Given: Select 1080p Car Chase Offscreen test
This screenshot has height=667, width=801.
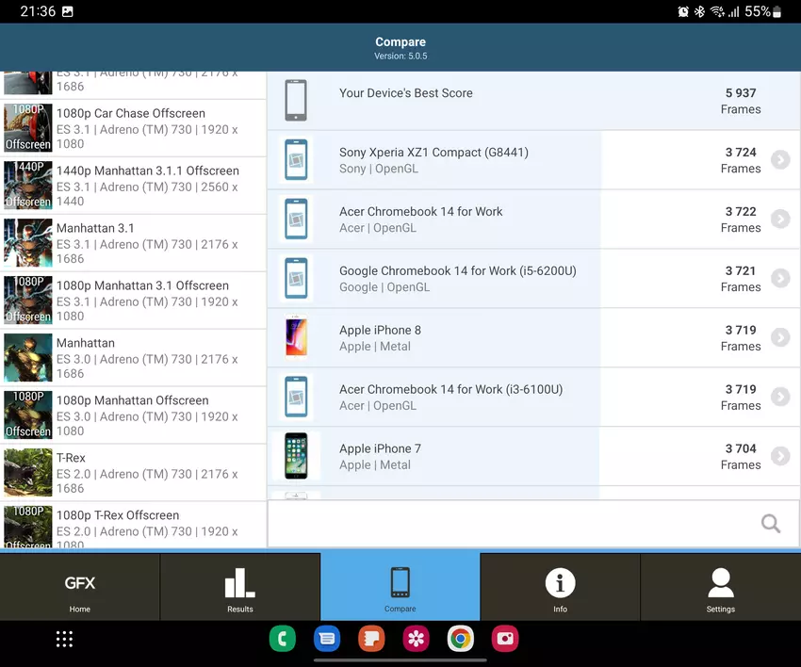Looking at the screenshot, I should point(134,128).
